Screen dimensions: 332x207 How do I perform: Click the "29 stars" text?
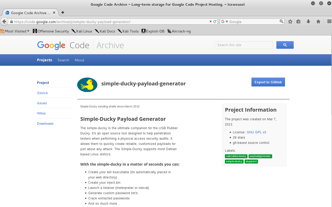(239, 138)
